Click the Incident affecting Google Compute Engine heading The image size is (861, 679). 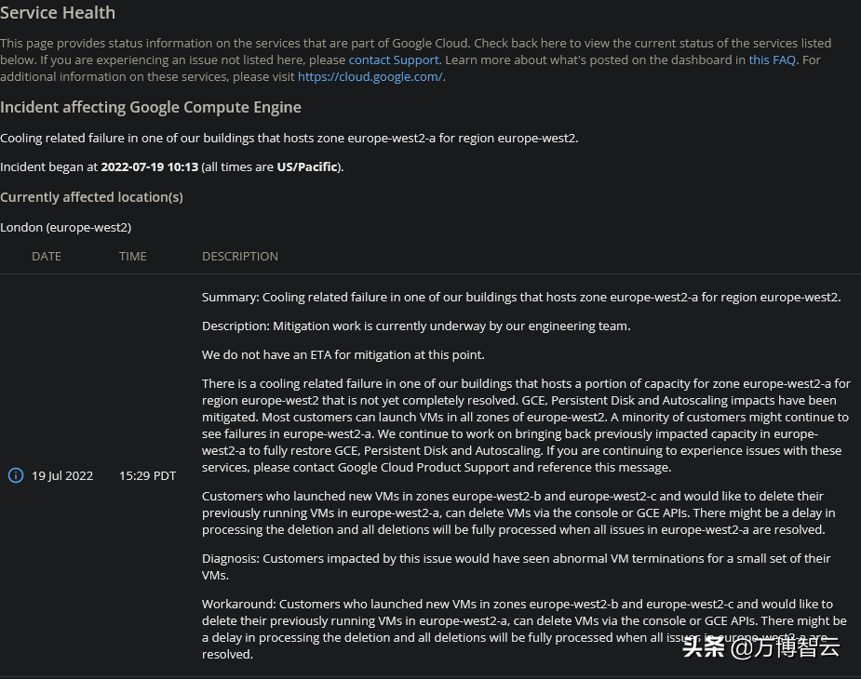[151, 107]
